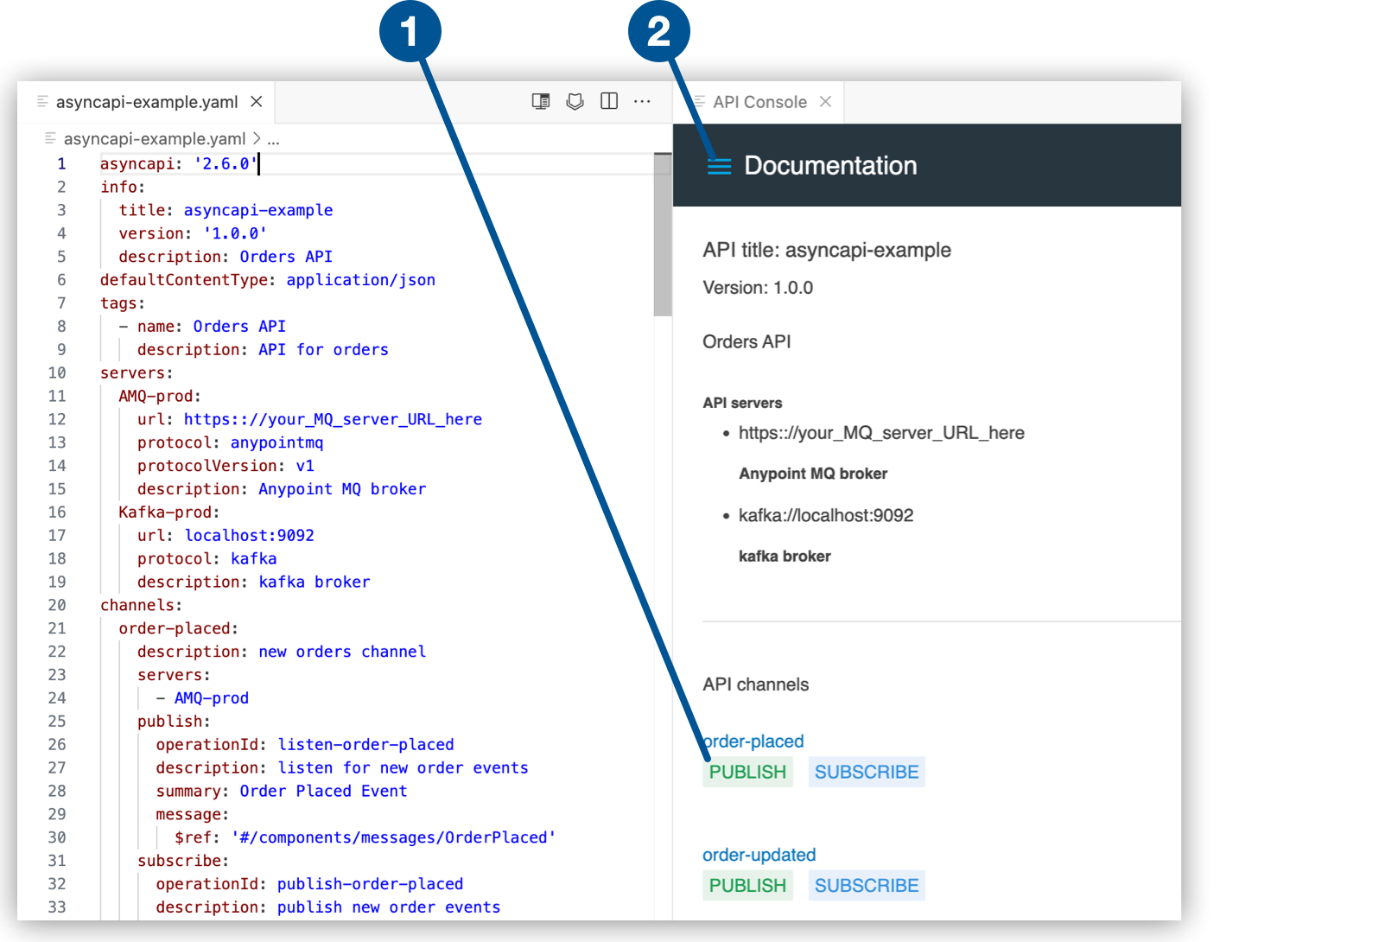The image size is (1398, 942).
Task: Click the shield-shaped API Console icon
Action: [575, 101]
